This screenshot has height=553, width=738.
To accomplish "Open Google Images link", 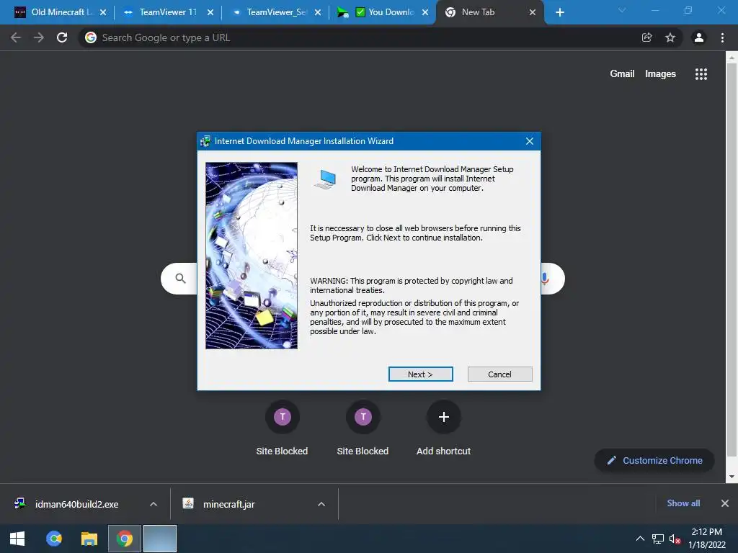I will 660,74.
